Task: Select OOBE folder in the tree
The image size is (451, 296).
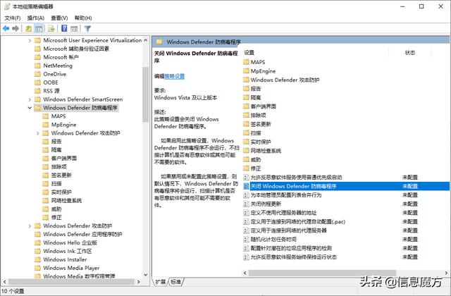Action: [51, 82]
